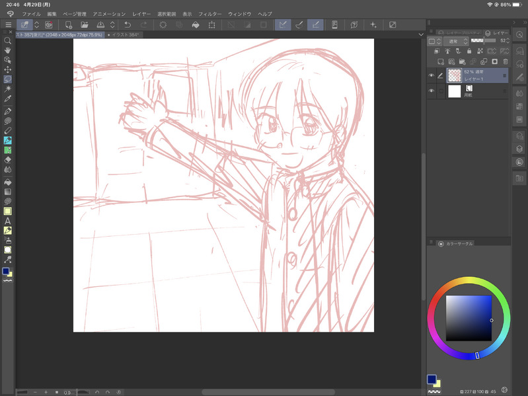528x396 pixels.
Task: Open the hamburger menu at top left
Action: (8, 25)
